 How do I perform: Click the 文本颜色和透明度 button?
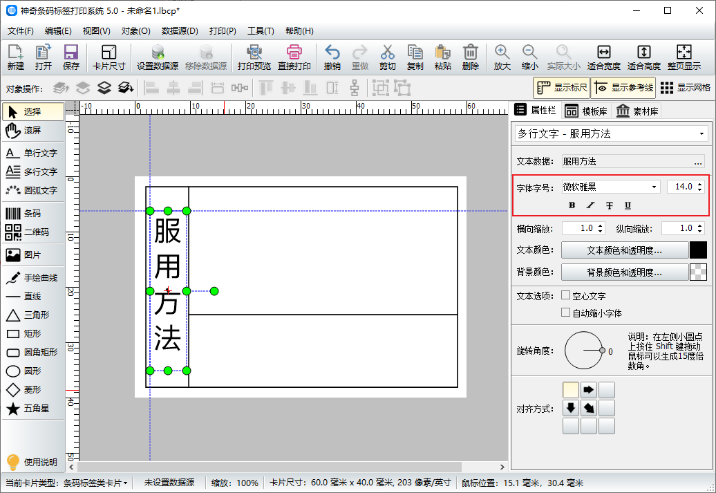624,250
